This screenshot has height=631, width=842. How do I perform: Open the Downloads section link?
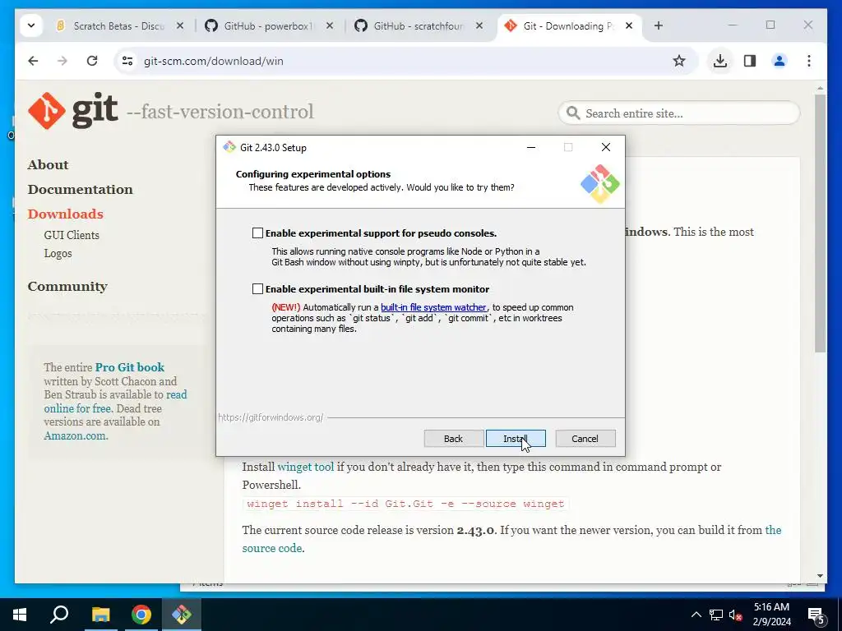66,214
